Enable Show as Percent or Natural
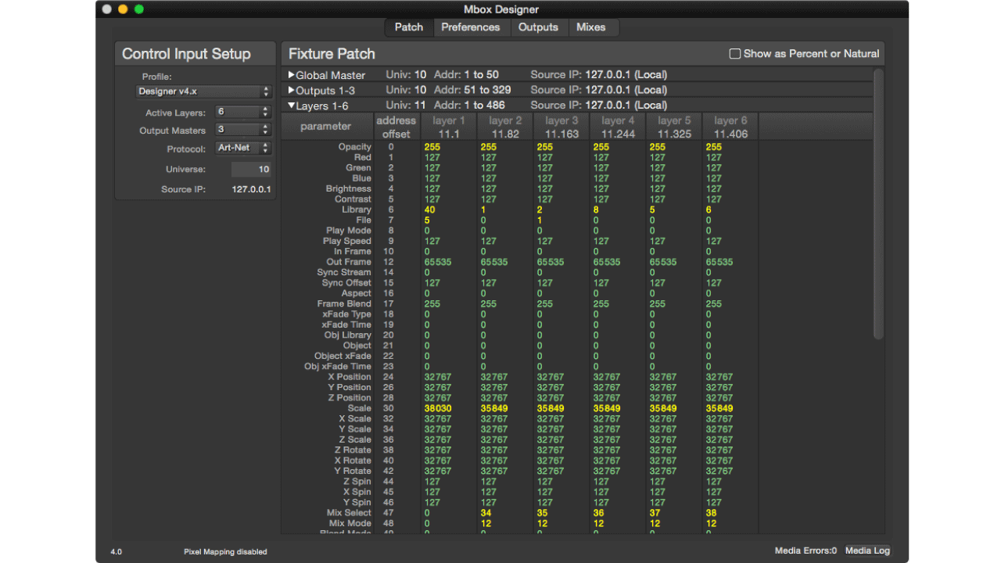The width and height of the screenshot is (1001, 563). [x=734, y=54]
